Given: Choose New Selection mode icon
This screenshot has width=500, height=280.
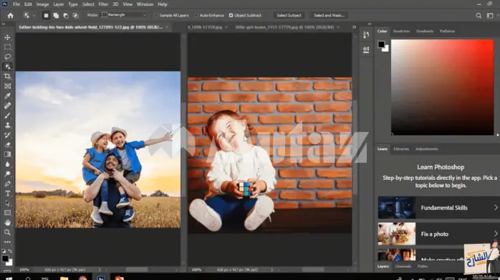Looking at the screenshot, I should tap(46, 15).
